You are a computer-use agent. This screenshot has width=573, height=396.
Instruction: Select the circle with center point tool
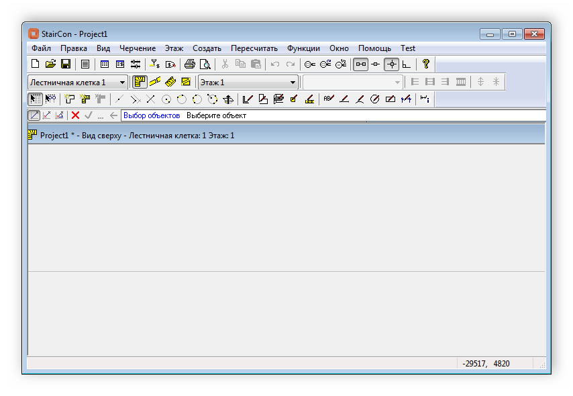[166, 99]
